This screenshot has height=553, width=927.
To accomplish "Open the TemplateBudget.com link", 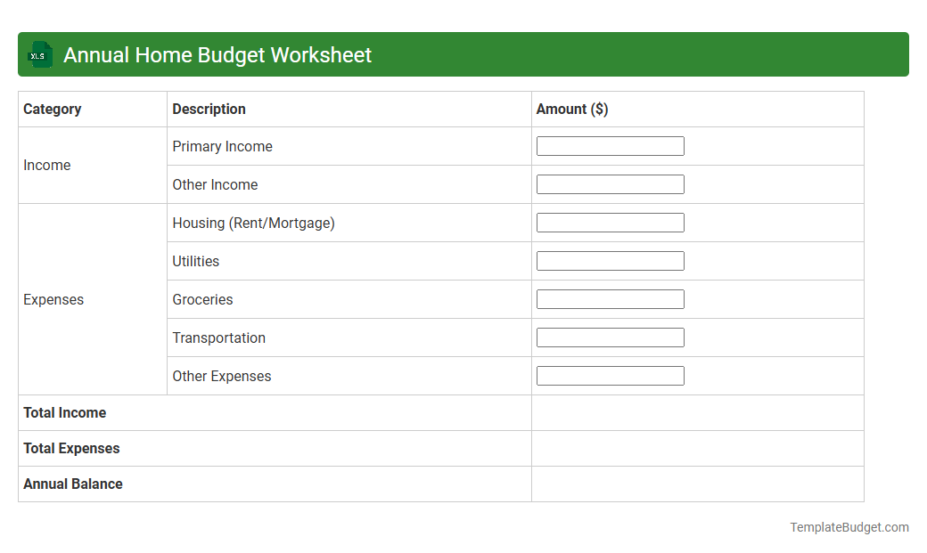I will click(x=848, y=526).
